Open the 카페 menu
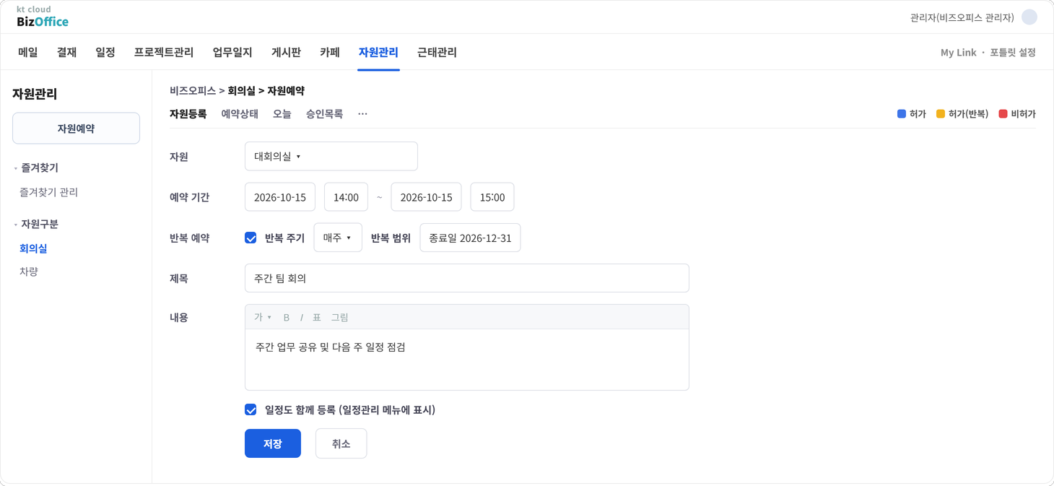1054x486 pixels. (x=330, y=52)
